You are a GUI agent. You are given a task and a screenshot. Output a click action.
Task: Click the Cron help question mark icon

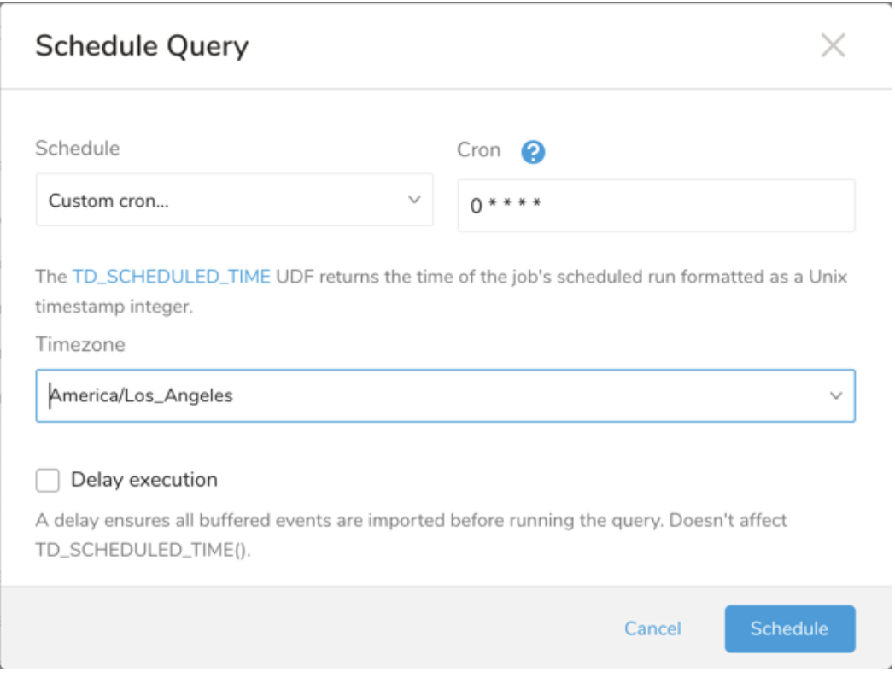click(x=534, y=152)
